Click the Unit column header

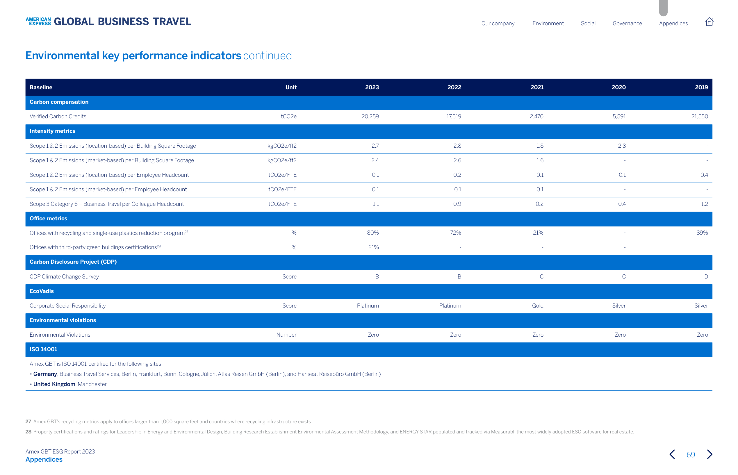(x=290, y=87)
